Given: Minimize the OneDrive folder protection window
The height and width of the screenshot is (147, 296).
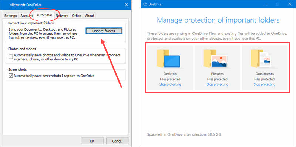Looking at the screenshot, I should click(266, 4).
